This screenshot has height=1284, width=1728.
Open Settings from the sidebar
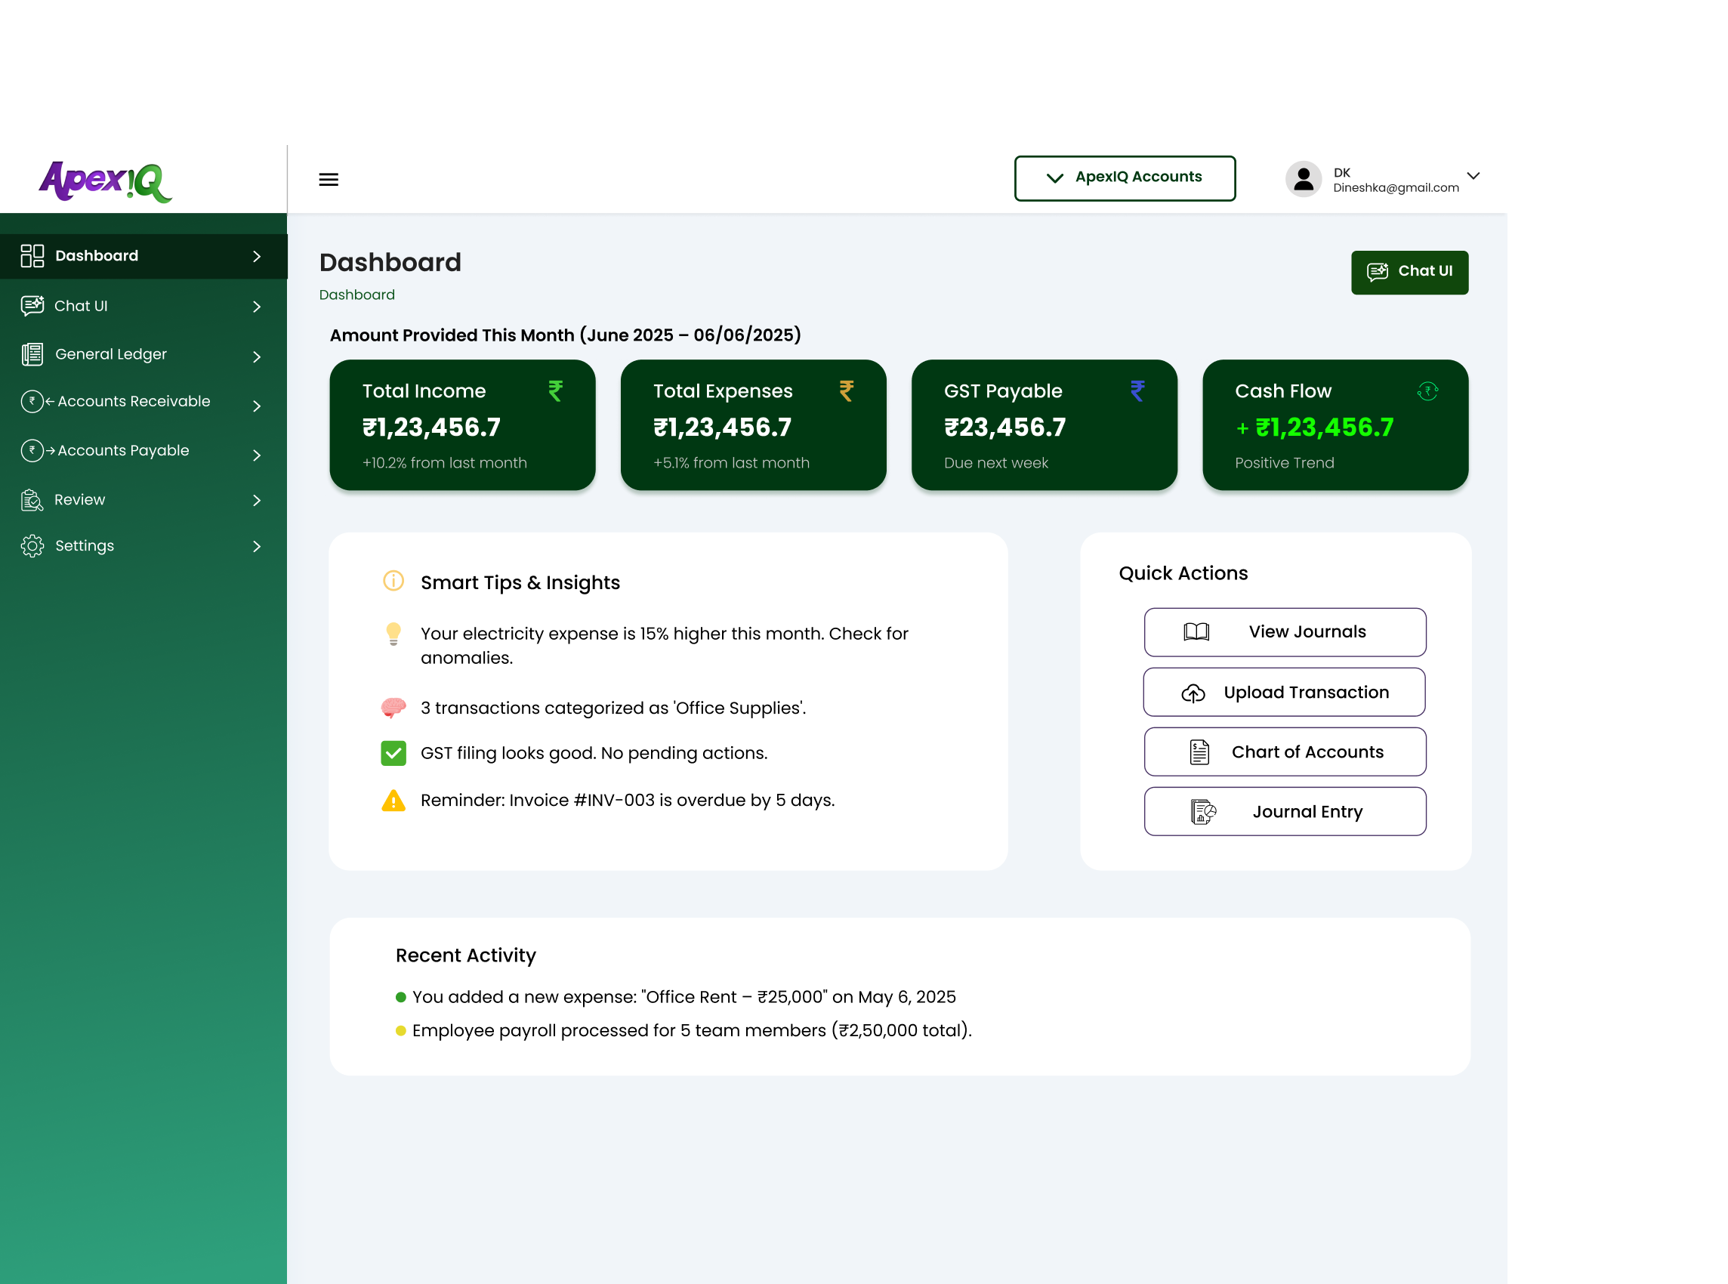tap(84, 545)
